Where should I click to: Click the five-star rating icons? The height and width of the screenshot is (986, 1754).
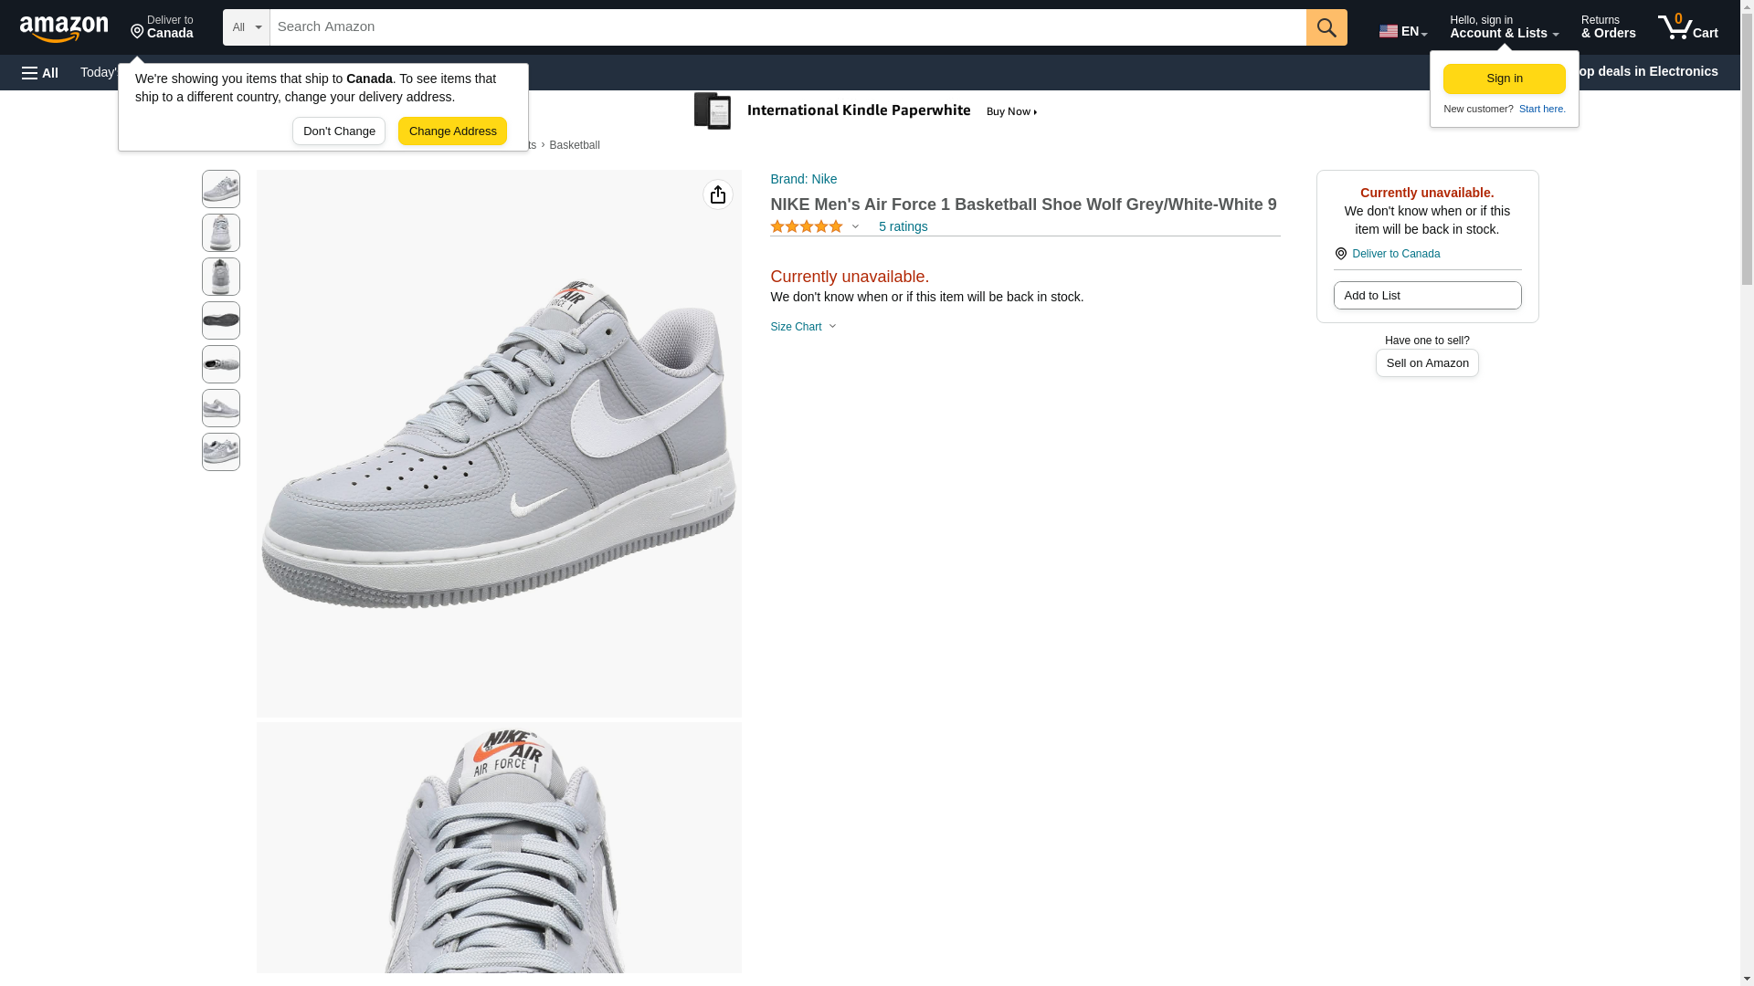tap(807, 226)
